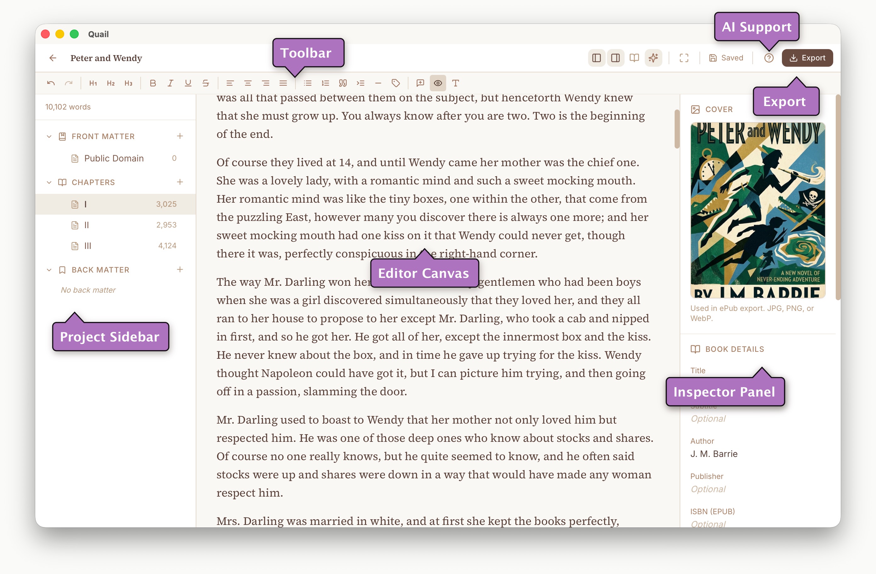This screenshot has width=876, height=574.
Task: Go back with the arrow icon
Action: (53, 58)
